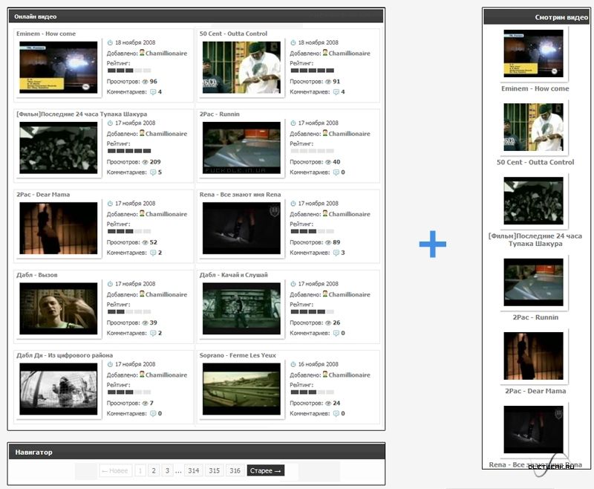
Task: Go to page 2 in the Навигатор
Action: [x=154, y=470]
